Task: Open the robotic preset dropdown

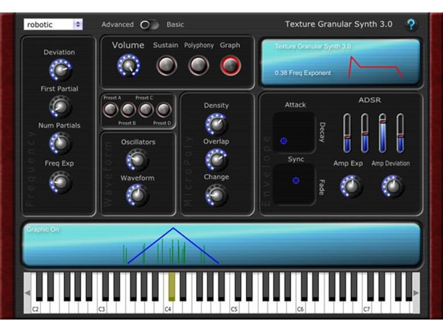Action: tap(53, 25)
